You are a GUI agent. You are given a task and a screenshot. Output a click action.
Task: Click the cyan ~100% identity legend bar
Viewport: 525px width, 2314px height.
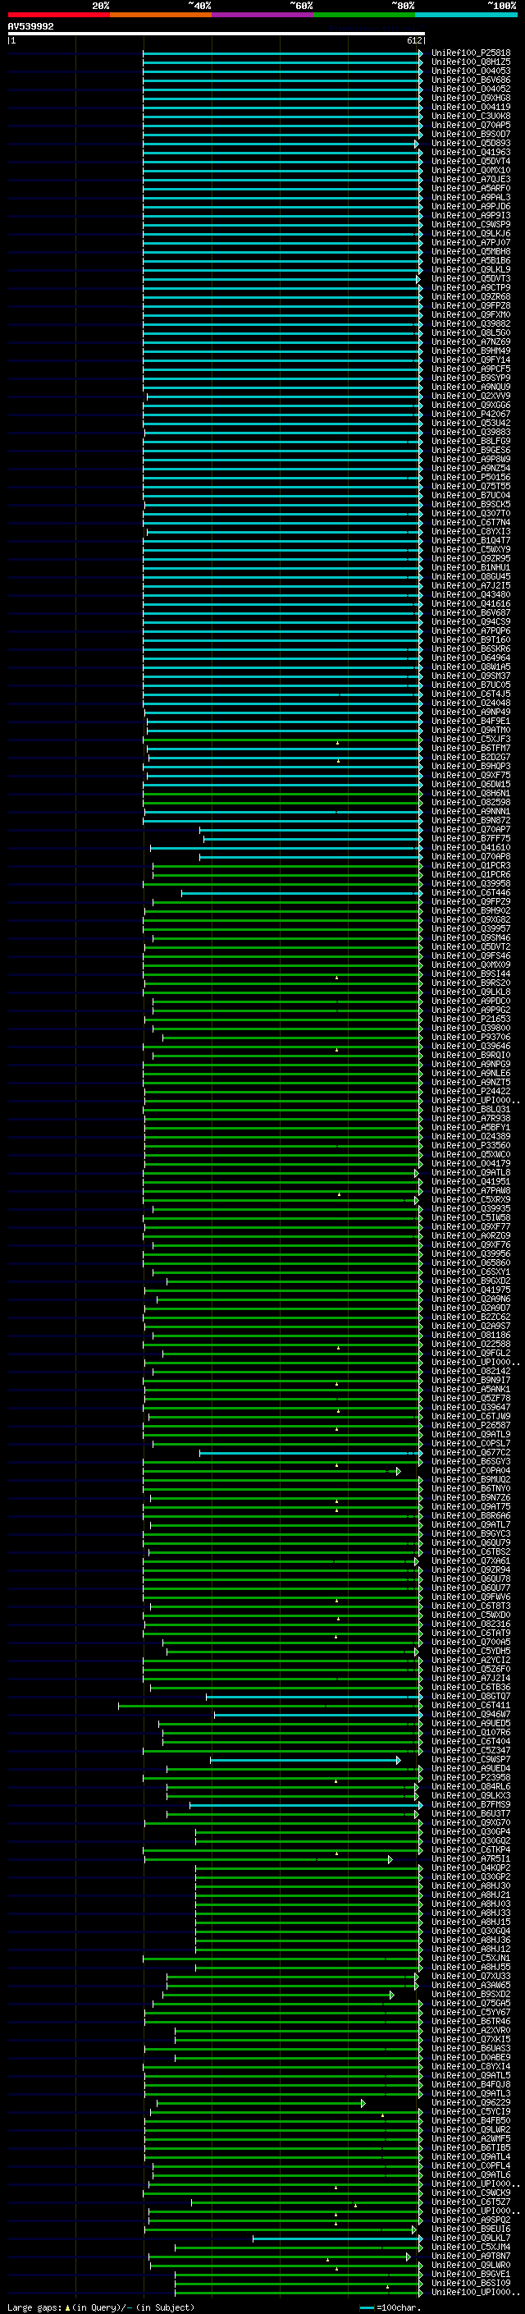tap(466, 16)
